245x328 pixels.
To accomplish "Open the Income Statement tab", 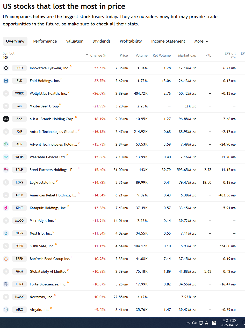I will tap(168, 41).
